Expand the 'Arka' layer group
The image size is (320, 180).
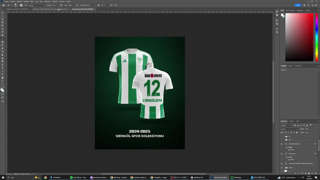click(284, 140)
